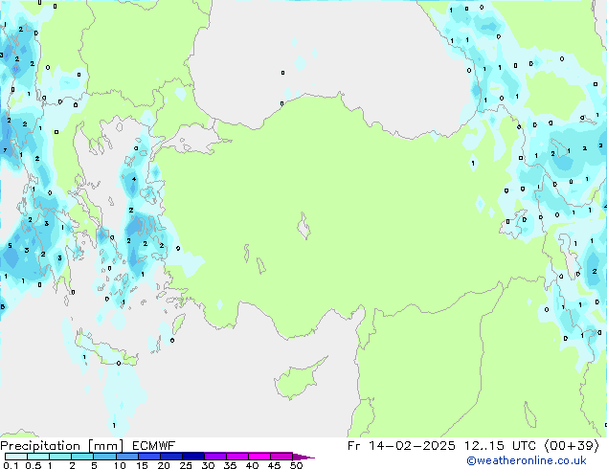This screenshot has width=607, height=469.
Task: Select legend color segment between 5 and 10
Action: 105,457
